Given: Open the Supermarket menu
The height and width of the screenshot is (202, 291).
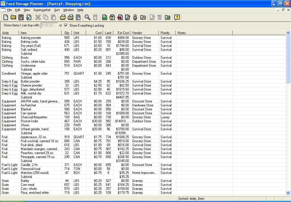Looking at the screenshot, I should [x=42, y=10].
